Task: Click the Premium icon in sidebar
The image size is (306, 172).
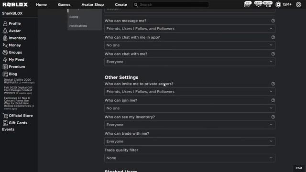Action: [x=5, y=67]
